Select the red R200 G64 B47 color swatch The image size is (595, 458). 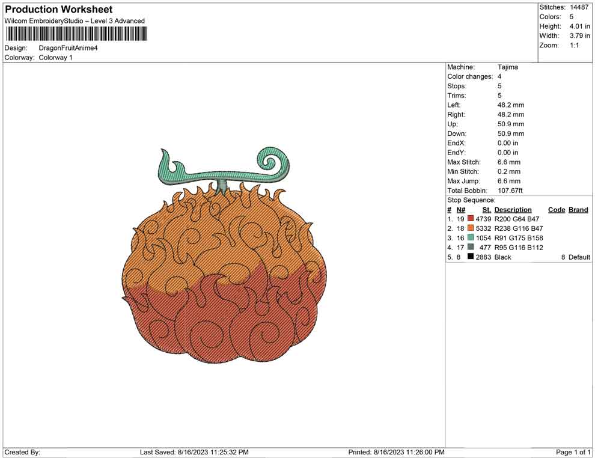(x=471, y=219)
